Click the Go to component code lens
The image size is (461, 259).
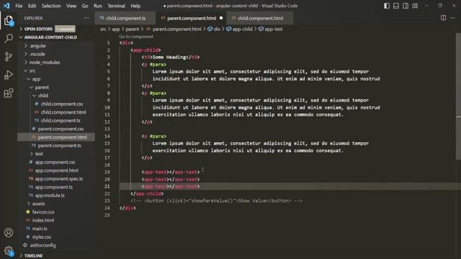point(136,37)
